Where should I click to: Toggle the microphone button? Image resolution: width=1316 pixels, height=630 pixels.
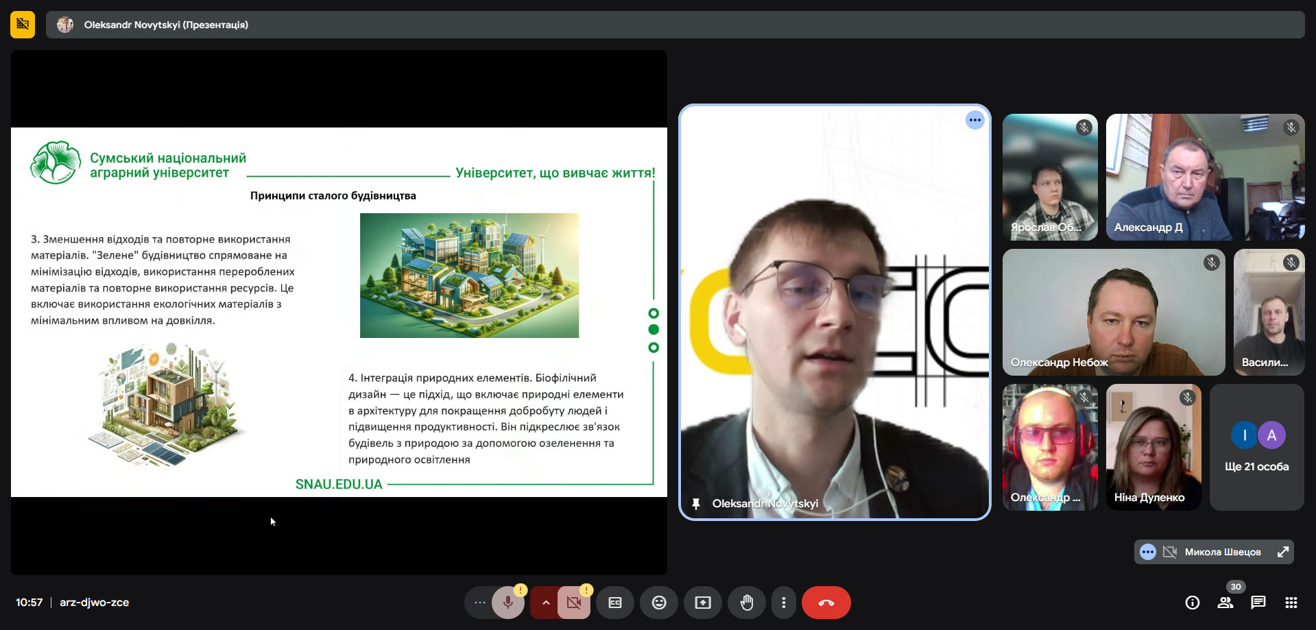[x=508, y=603]
